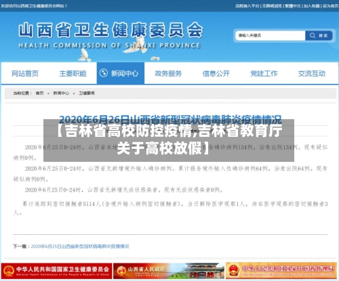This screenshot has width=339, height=281.
Task: Open the 国家中医药管理局 banner
Action: click(x=281, y=271)
